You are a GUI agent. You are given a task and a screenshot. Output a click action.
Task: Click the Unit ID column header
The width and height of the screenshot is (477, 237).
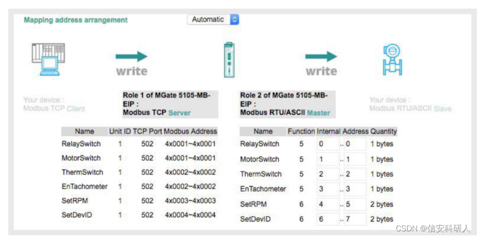tap(120, 132)
